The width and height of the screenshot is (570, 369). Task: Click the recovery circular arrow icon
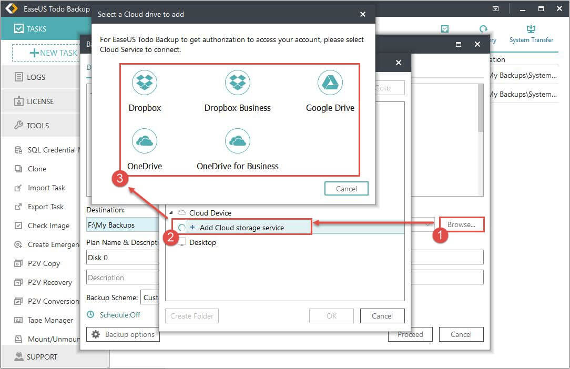click(x=483, y=29)
